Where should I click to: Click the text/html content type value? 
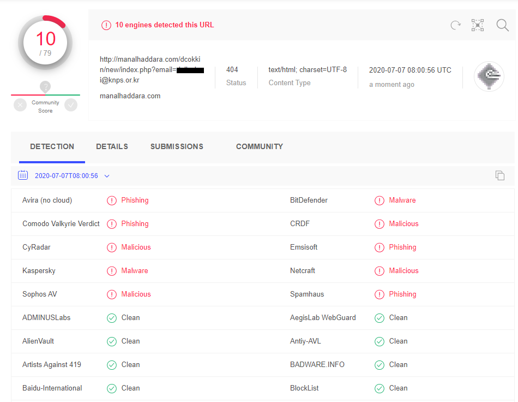308,69
